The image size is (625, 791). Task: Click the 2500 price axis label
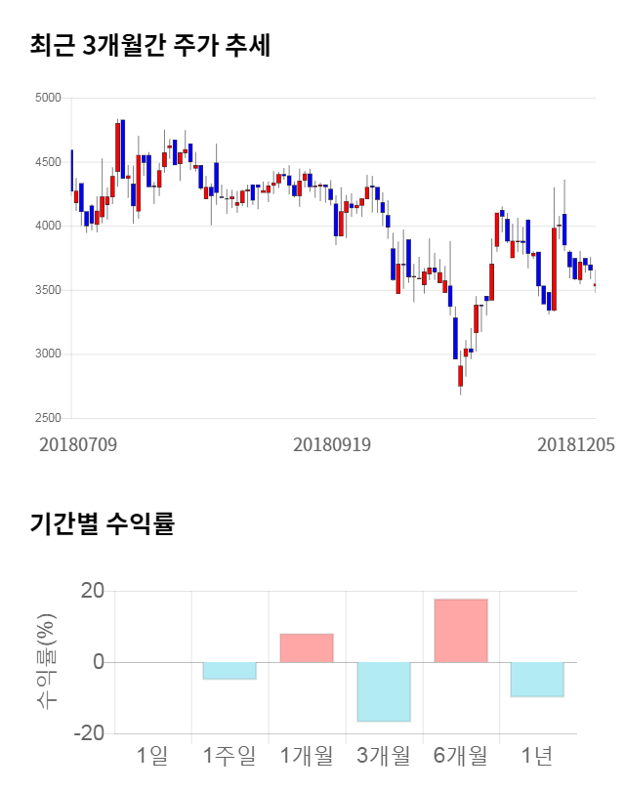click(x=47, y=418)
